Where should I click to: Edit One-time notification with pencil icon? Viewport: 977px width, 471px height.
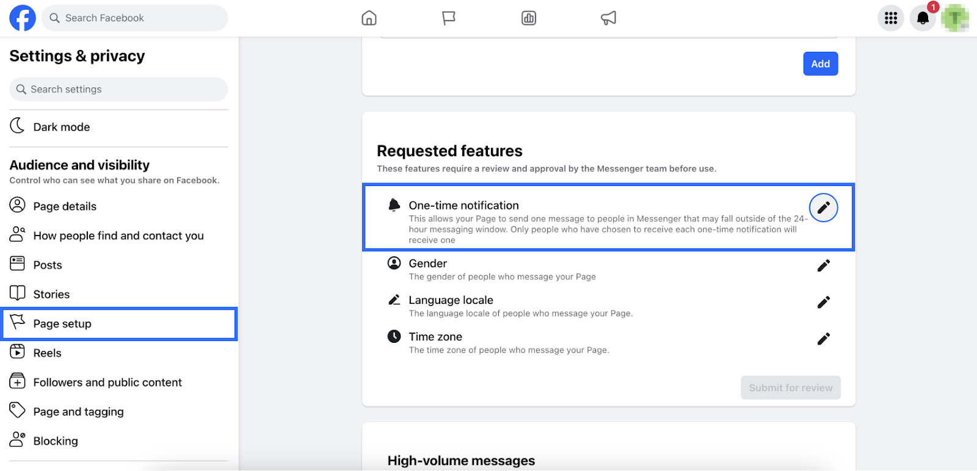coord(823,207)
